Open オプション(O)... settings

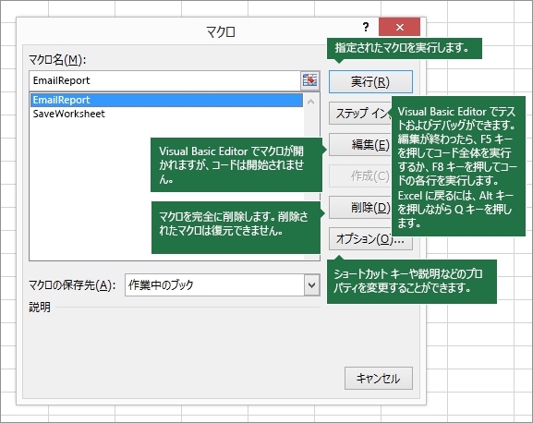(370, 239)
